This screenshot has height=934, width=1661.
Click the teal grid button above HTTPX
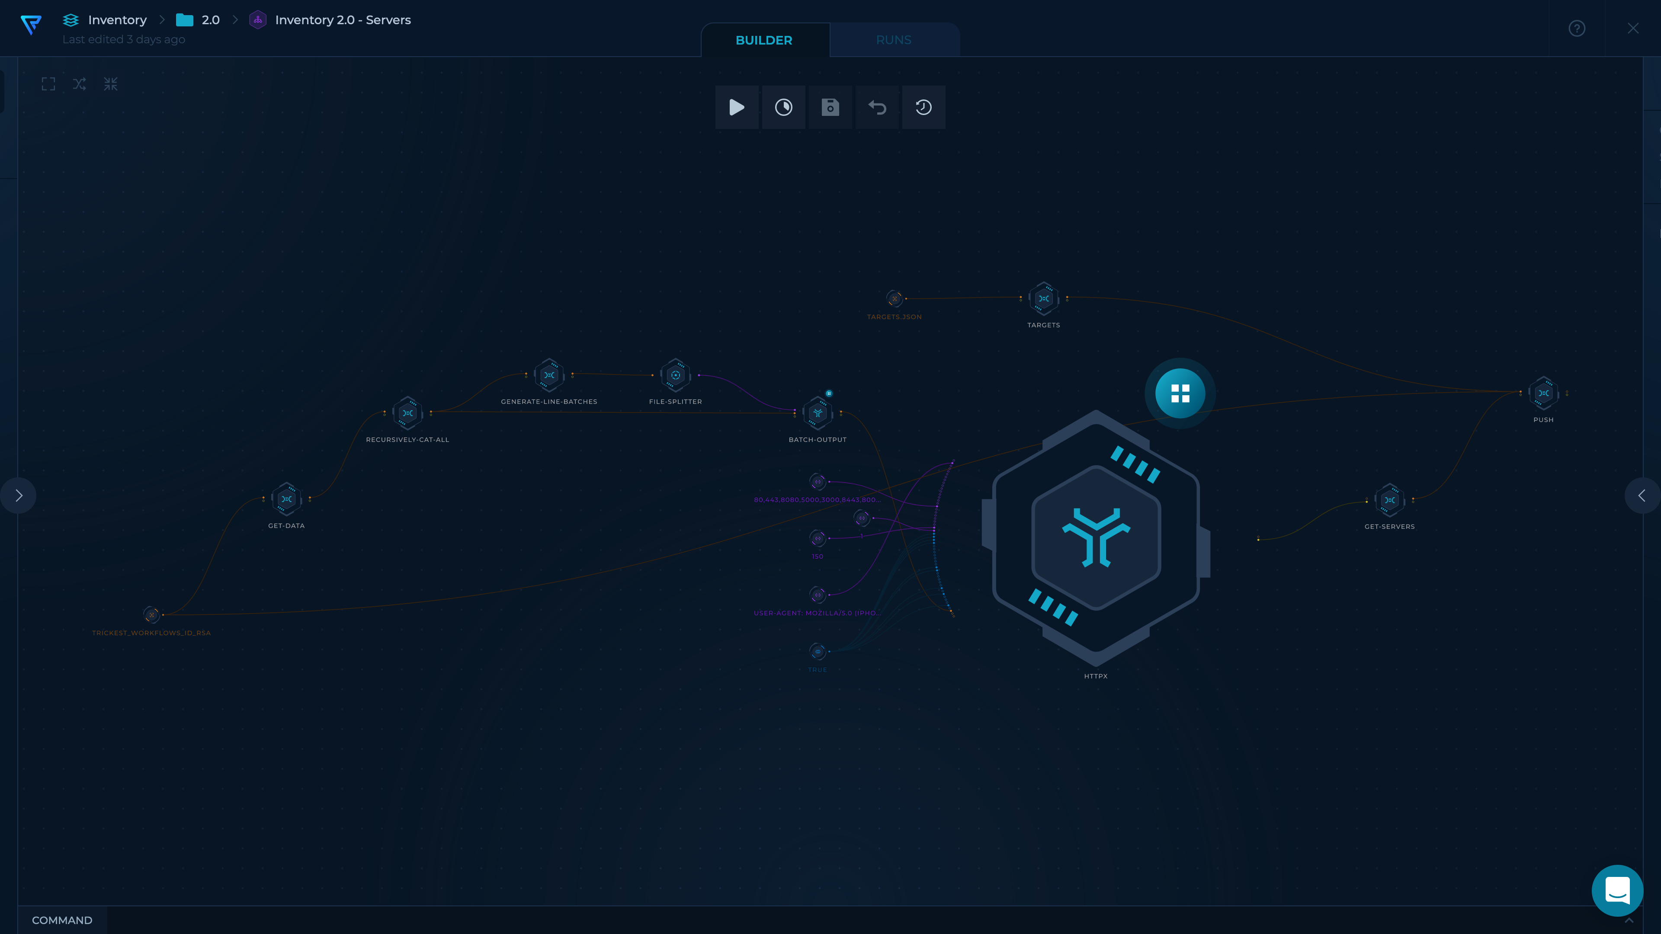1180,393
